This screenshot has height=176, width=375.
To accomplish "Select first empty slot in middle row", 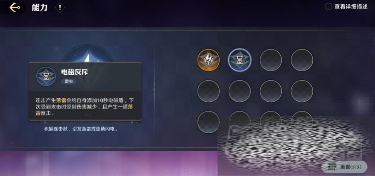I will tap(208, 91).
